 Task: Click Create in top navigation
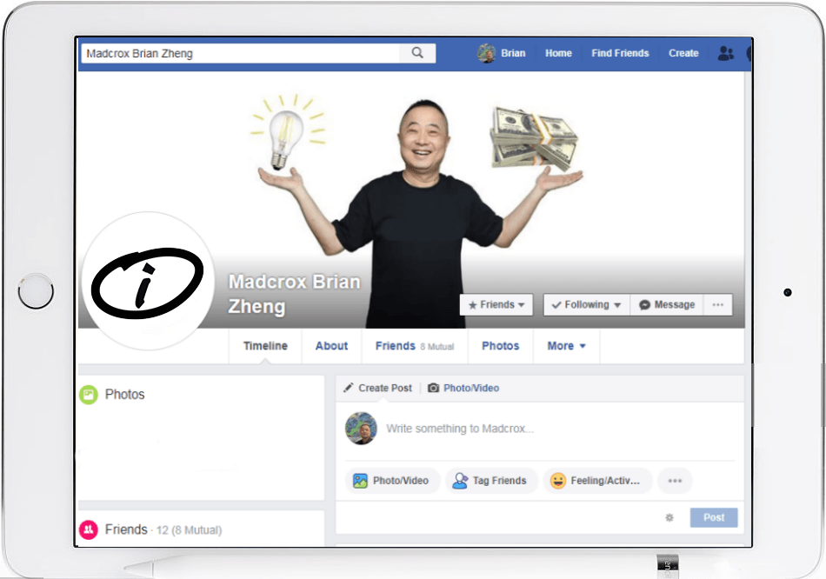(x=683, y=53)
